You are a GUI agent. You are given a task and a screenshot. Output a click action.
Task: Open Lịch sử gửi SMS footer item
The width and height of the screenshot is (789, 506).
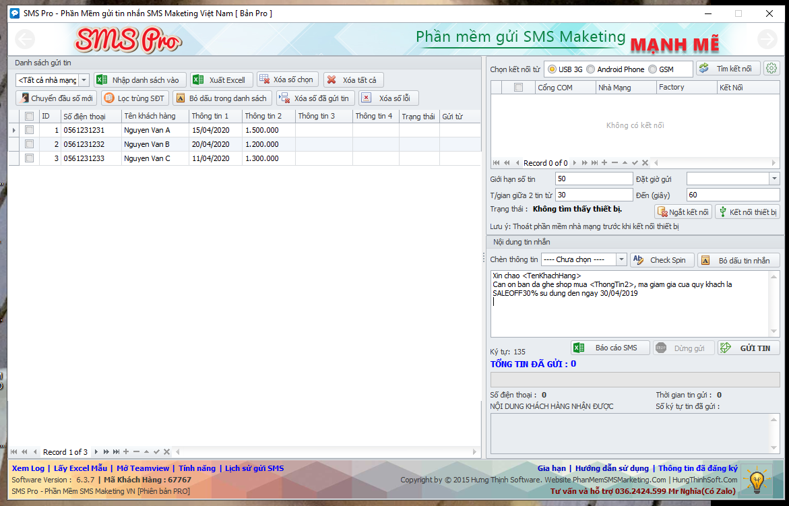click(x=254, y=468)
